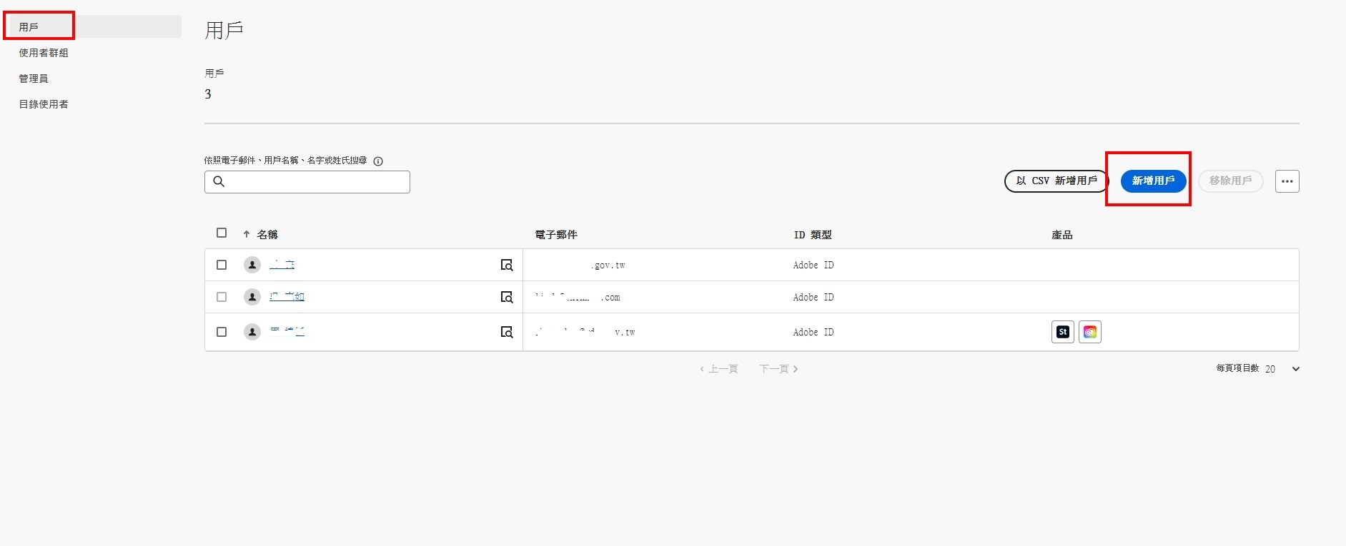Toggle the select-all checkbox in table header
The height and width of the screenshot is (546, 1346).
point(222,233)
